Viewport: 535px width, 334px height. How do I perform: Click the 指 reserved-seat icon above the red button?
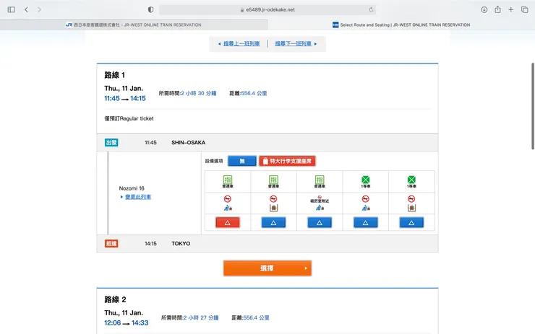coord(228,180)
